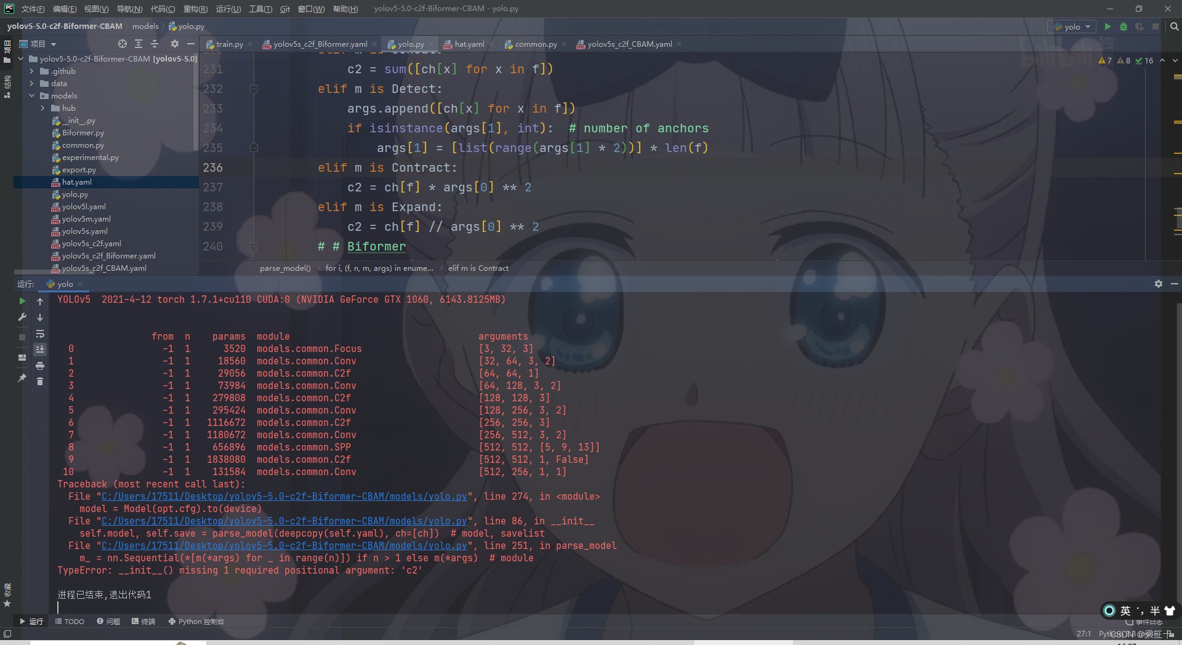Toggle soft-wrap in console output
This screenshot has height=645, width=1182.
(x=40, y=334)
